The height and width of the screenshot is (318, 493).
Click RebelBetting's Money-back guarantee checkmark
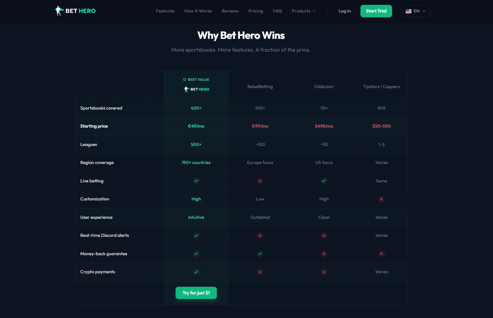(260, 253)
